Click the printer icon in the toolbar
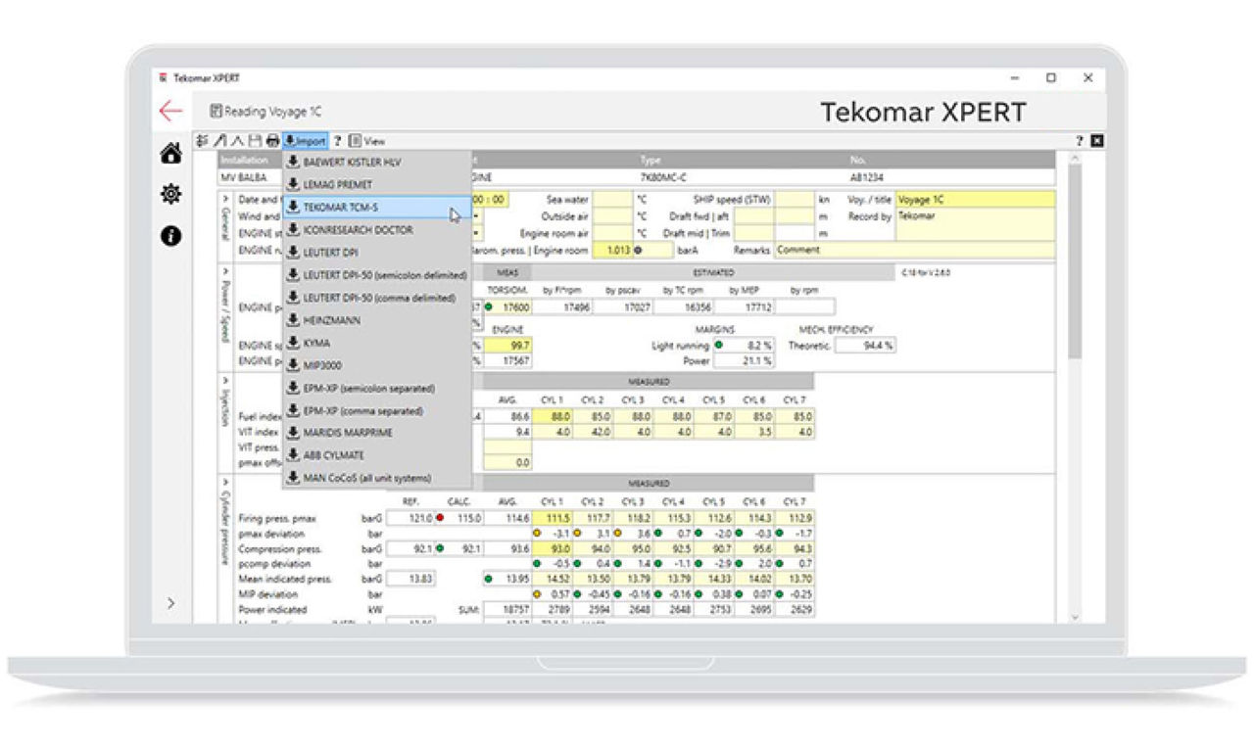 click(272, 141)
